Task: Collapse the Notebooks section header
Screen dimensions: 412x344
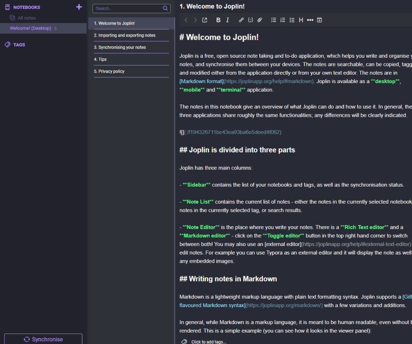Action: pyautogui.click(x=26, y=7)
